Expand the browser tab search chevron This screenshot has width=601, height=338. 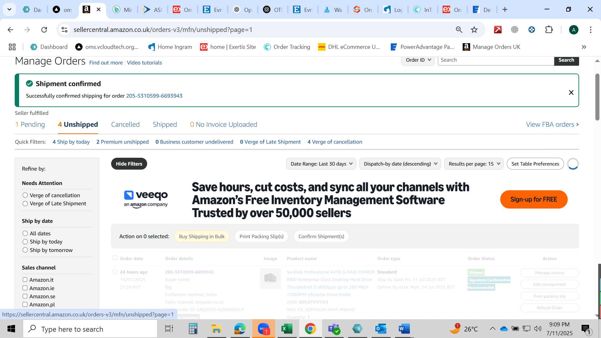pyautogui.click(x=9, y=10)
